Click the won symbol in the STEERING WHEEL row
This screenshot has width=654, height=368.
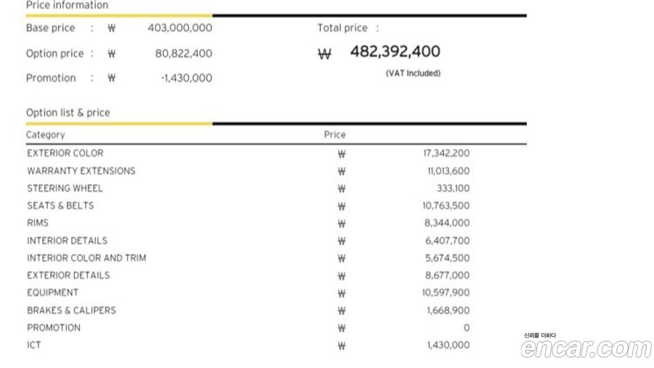[x=342, y=189]
